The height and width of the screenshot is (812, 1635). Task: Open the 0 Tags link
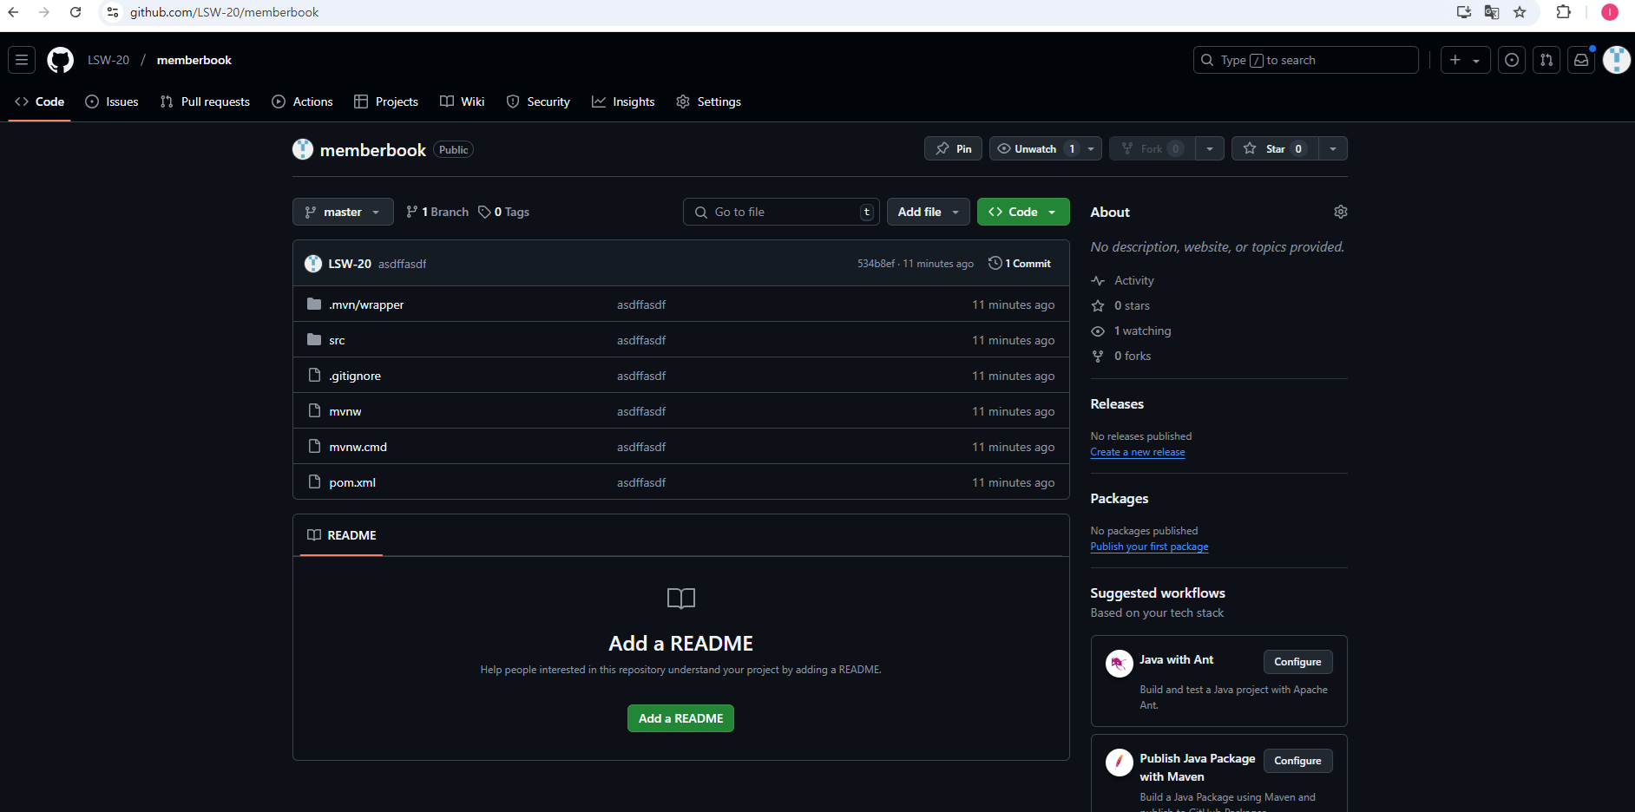pos(504,212)
